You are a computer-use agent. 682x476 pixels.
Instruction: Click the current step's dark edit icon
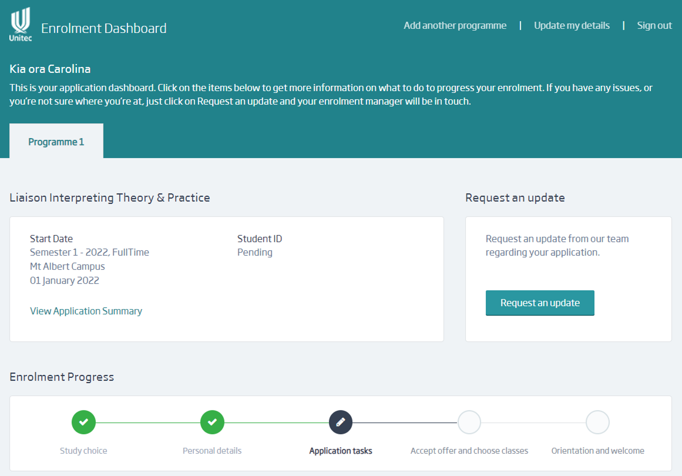coord(341,422)
